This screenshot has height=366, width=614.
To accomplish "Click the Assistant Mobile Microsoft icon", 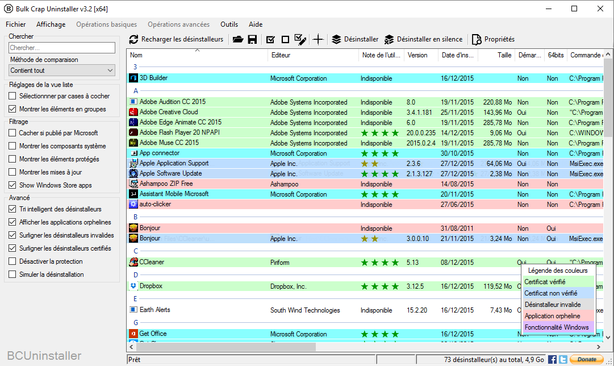I will pyautogui.click(x=133, y=194).
